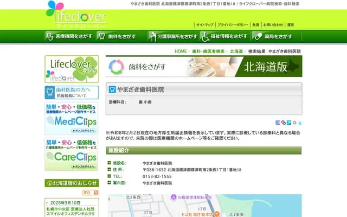The image size is (347, 217).
Task: Share via the Twitter icon
Action: (x=300, y=123)
